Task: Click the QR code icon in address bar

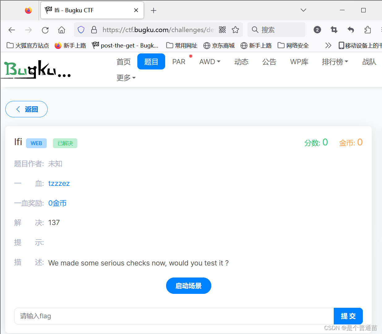Action: coord(222,30)
